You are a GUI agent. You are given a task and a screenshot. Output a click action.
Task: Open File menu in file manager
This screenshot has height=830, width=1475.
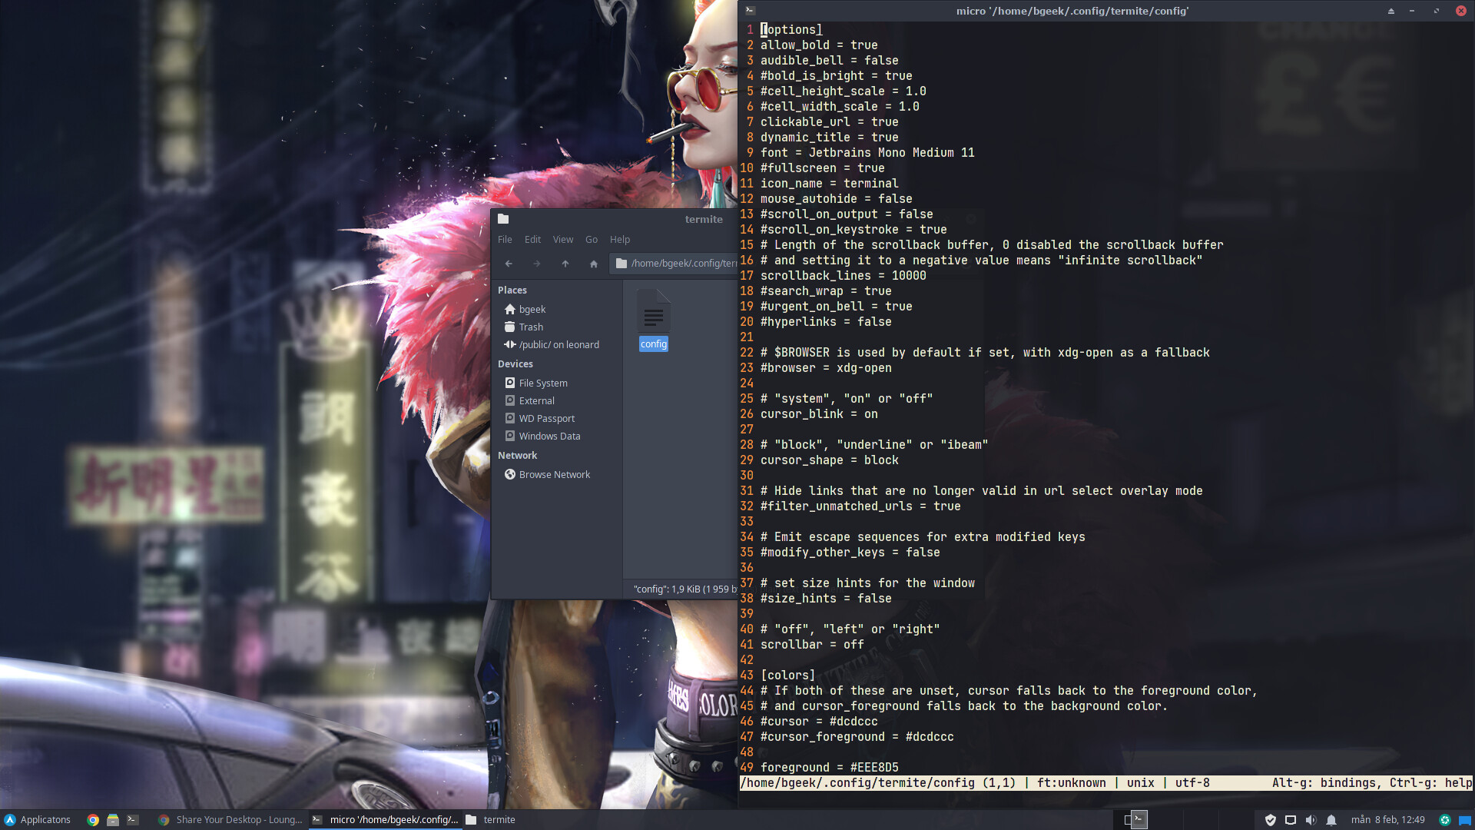coord(505,239)
